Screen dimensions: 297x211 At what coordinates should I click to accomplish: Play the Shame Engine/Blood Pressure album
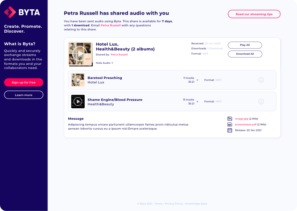78,102
